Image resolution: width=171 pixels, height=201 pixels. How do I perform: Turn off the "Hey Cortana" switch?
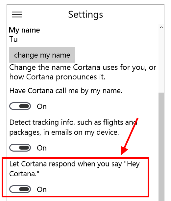[x=20, y=189]
